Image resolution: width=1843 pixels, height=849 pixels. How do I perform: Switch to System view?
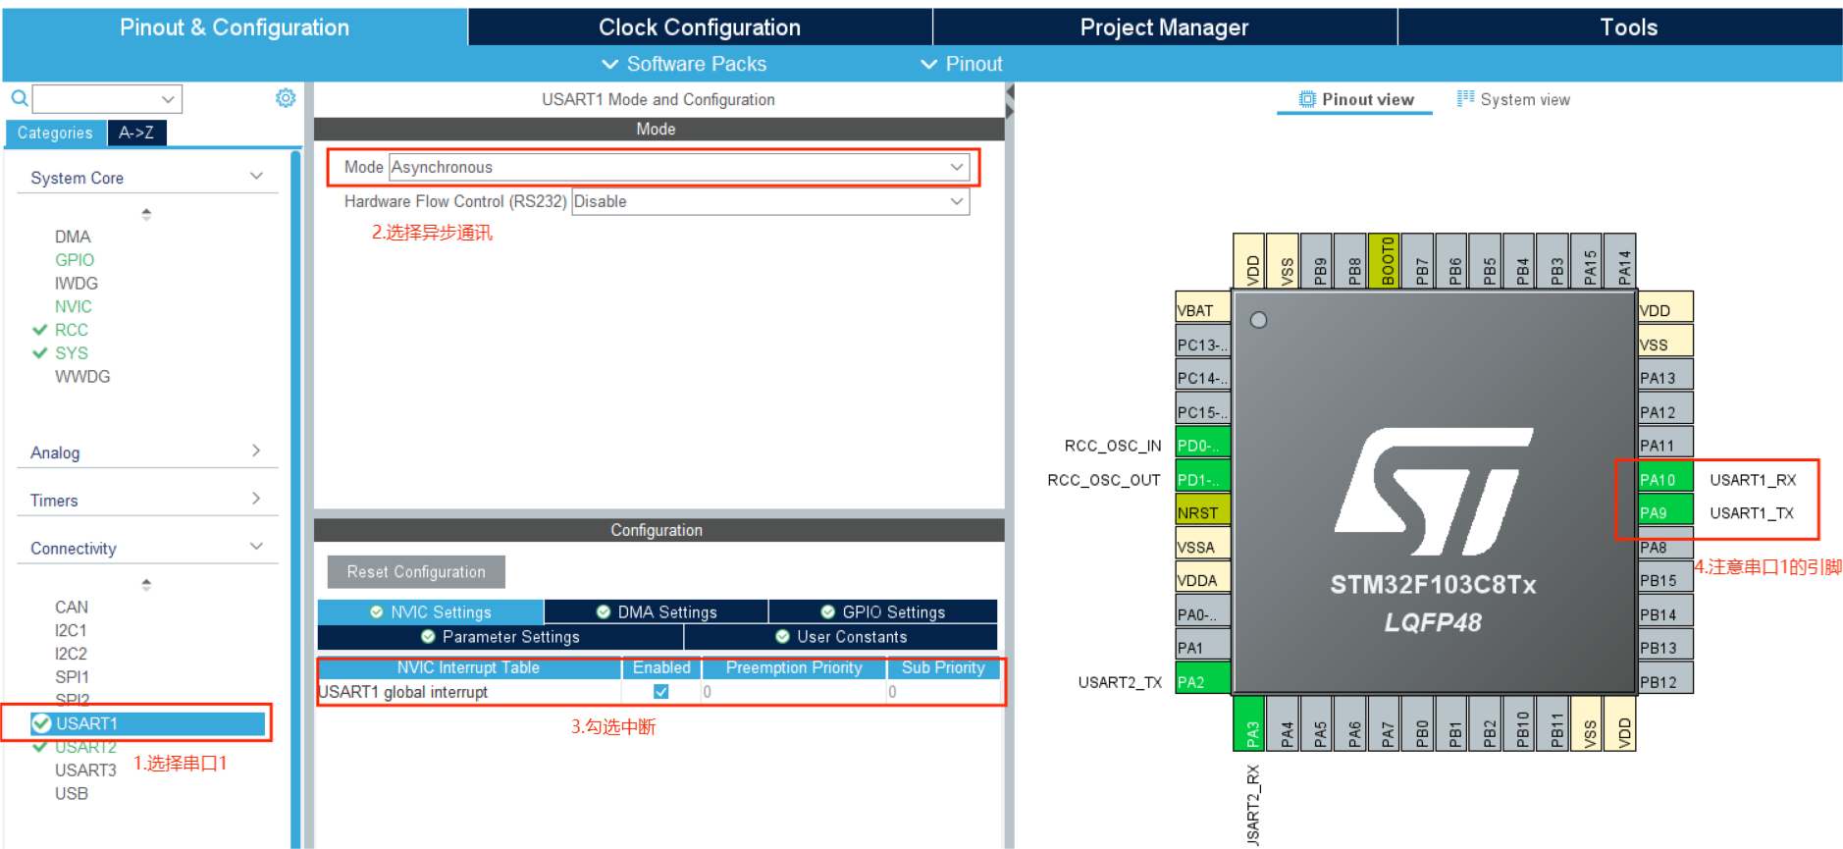point(1513,99)
